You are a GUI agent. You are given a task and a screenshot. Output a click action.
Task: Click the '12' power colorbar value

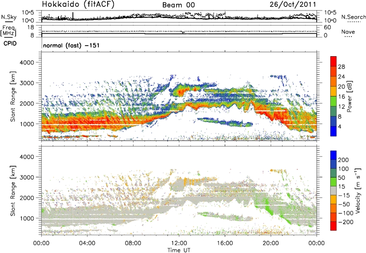pos(341,107)
